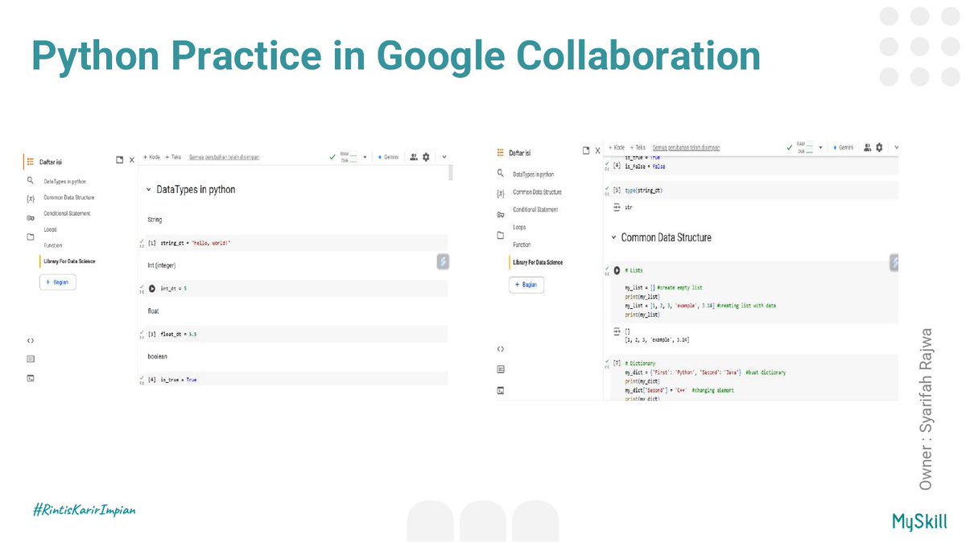Image resolution: width=966 pixels, height=543 pixels.
Task: Collapse header chevron in right Colab toolbar
Action: (x=897, y=148)
